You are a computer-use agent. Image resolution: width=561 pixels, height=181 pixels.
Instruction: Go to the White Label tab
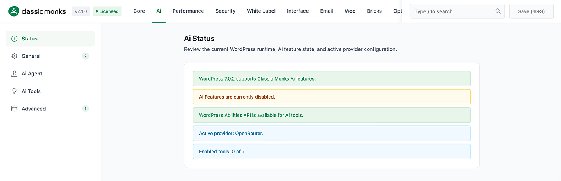[x=261, y=11]
